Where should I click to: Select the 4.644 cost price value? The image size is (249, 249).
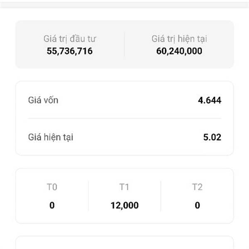[x=210, y=100]
